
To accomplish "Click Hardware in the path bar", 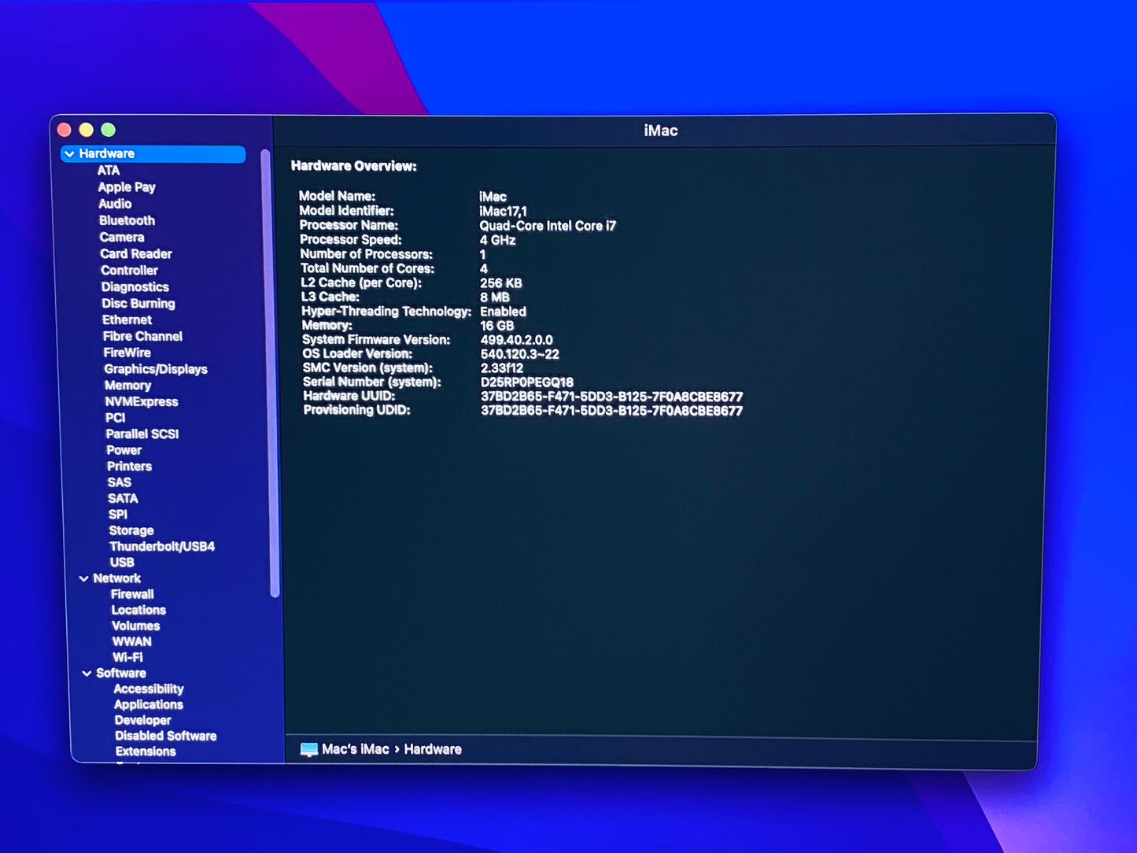I will click(433, 749).
